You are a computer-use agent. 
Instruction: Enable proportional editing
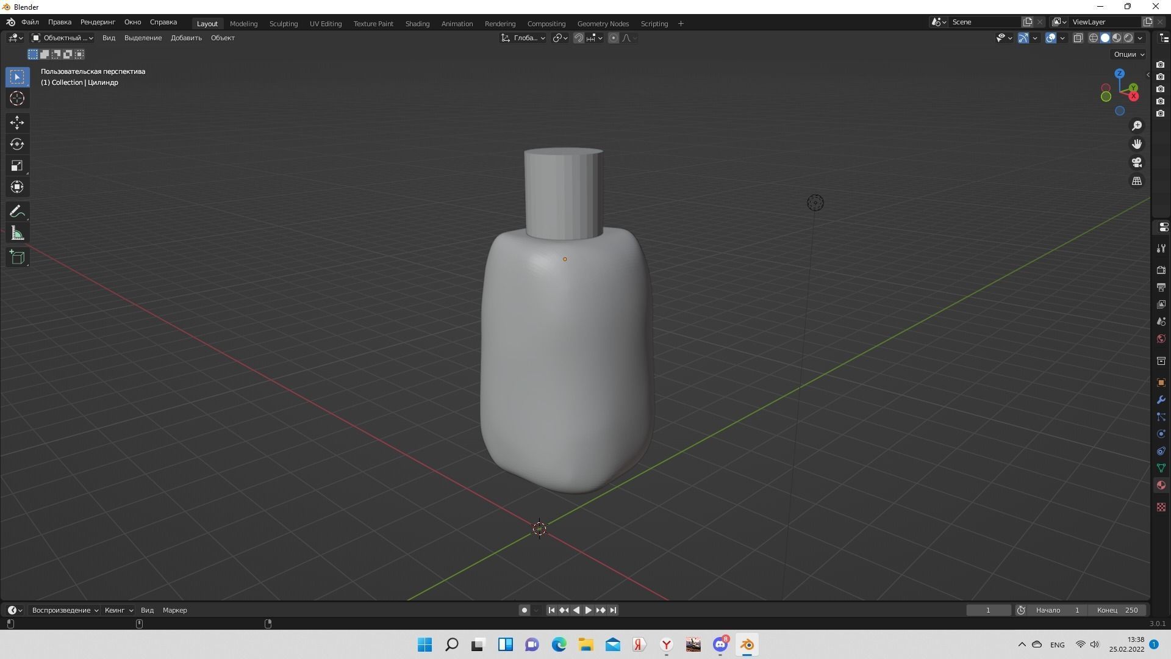(x=613, y=38)
